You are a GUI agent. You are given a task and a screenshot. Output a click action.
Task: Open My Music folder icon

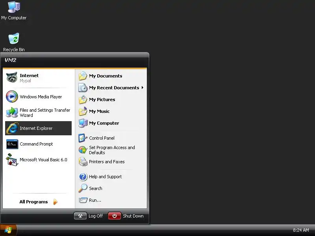click(x=83, y=111)
